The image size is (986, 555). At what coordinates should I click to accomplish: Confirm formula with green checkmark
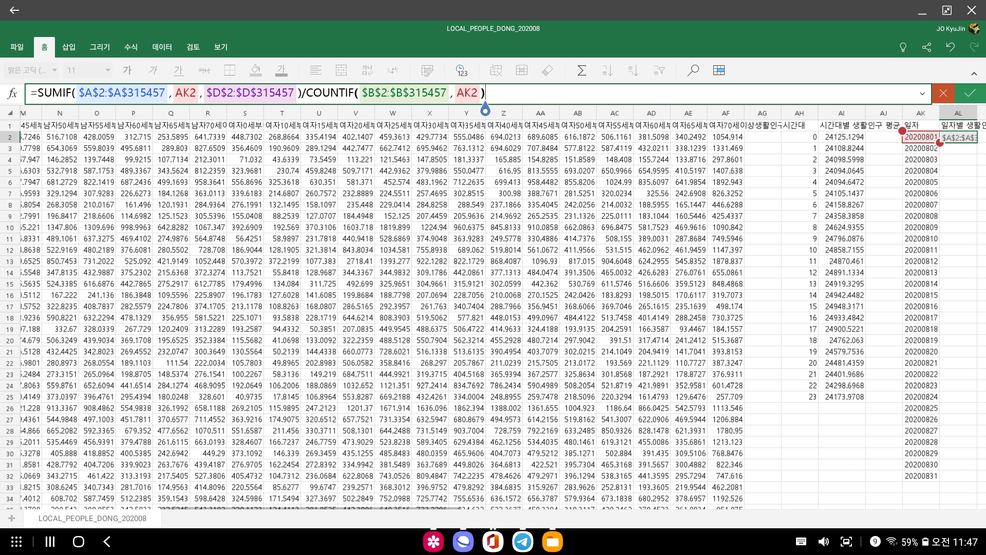click(x=970, y=93)
